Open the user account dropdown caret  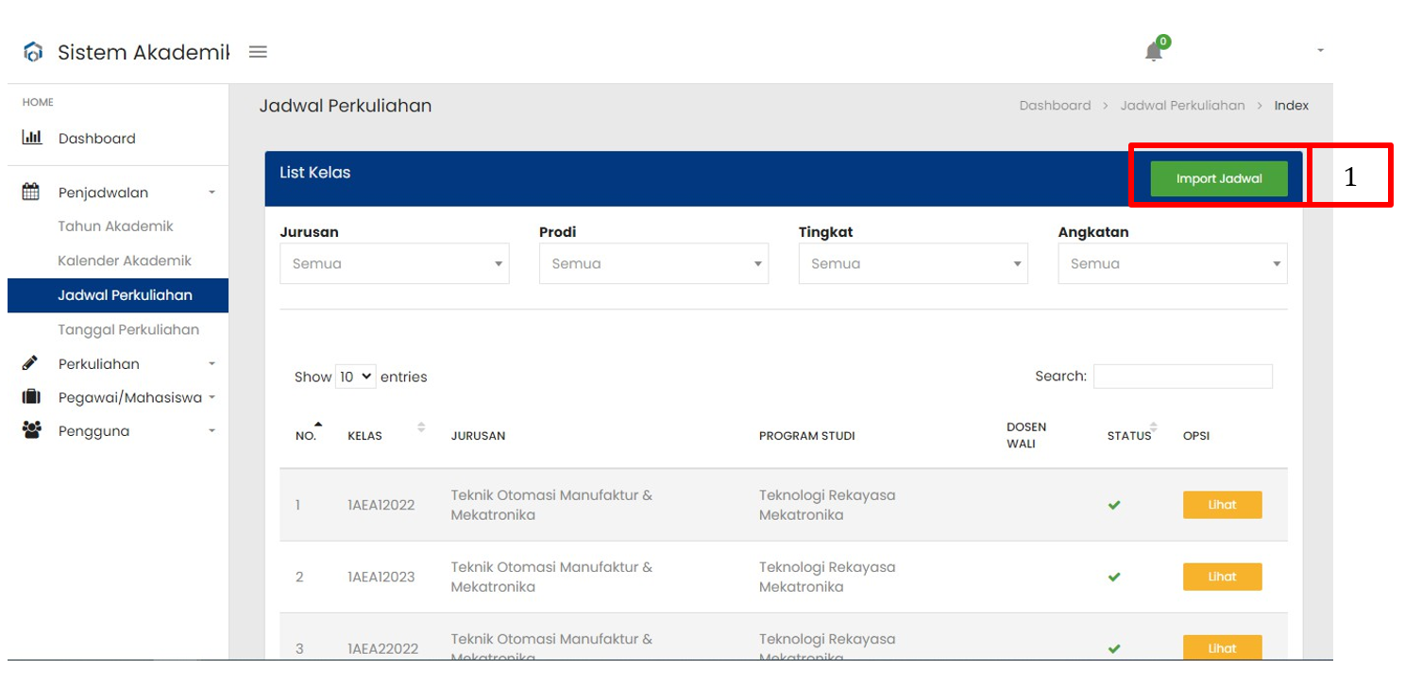(1320, 50)
